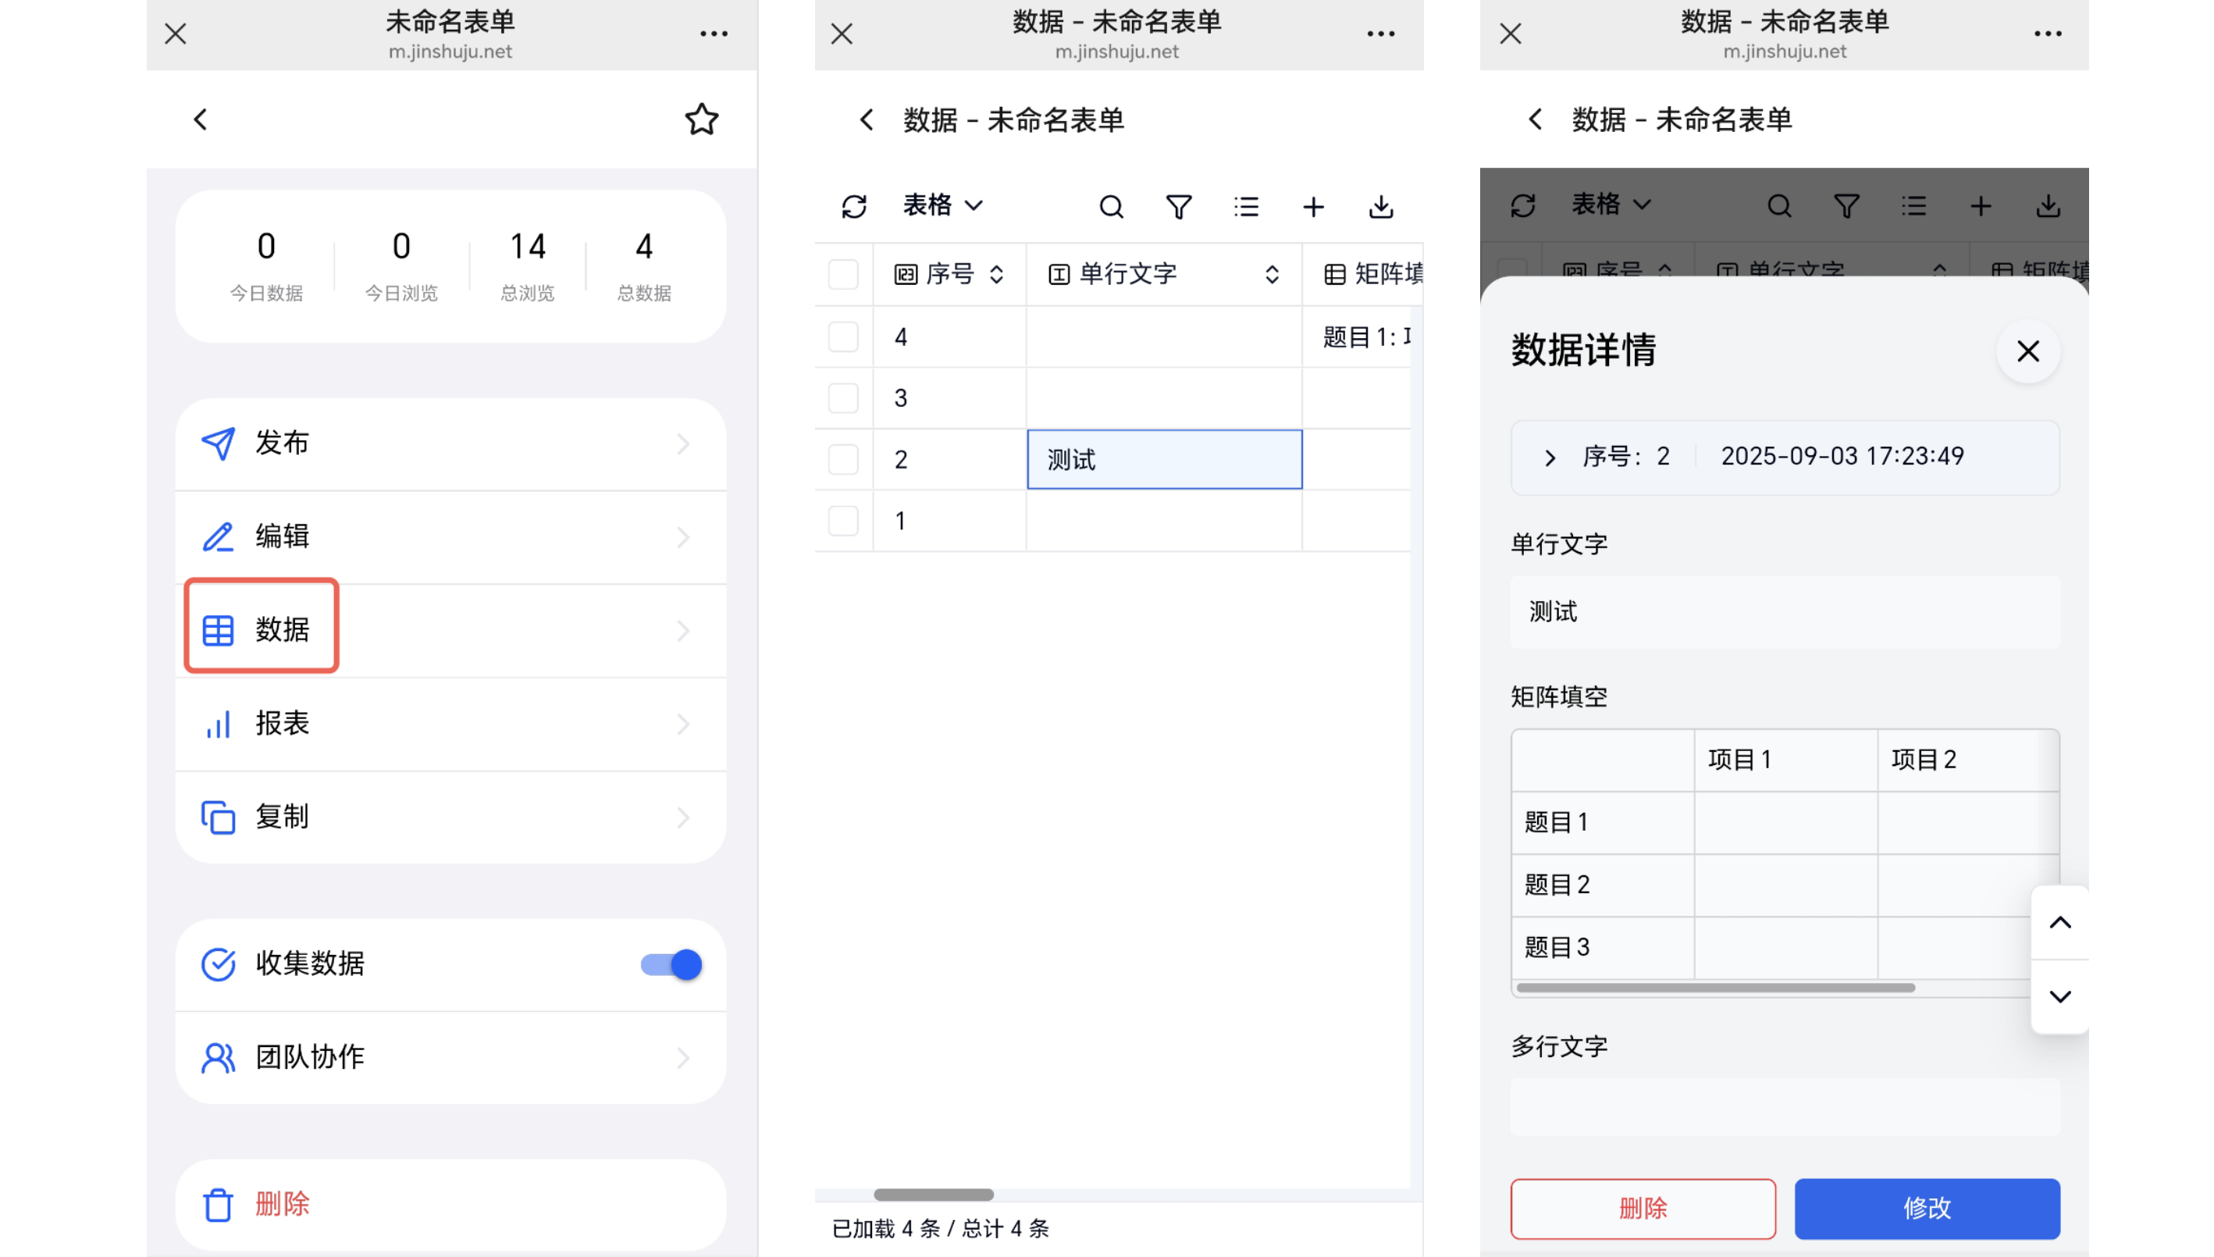The height and width of the screenshot is (1257, 2214).
Task: Open three-dot menu in the right data detail panel
Action: [2048, 34]
